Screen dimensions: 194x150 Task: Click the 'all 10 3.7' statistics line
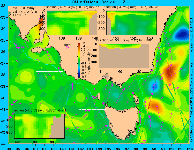(x=19, y=15)
